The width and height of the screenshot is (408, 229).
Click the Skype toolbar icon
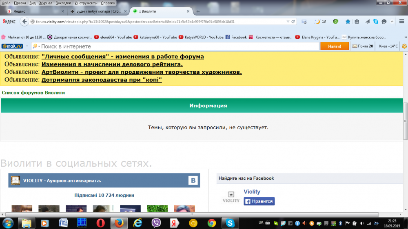(x=376, y=22)
